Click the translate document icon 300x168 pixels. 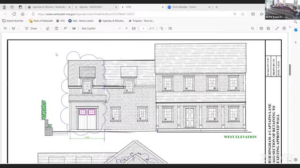click(74, 28)
